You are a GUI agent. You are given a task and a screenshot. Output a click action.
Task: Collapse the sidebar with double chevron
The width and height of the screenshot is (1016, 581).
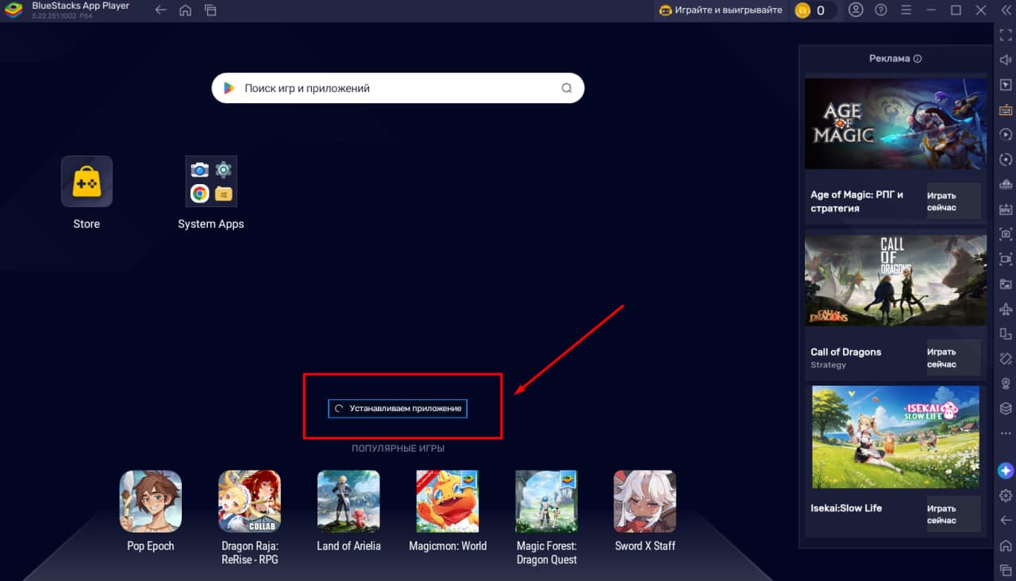[x=1006, y=10]
